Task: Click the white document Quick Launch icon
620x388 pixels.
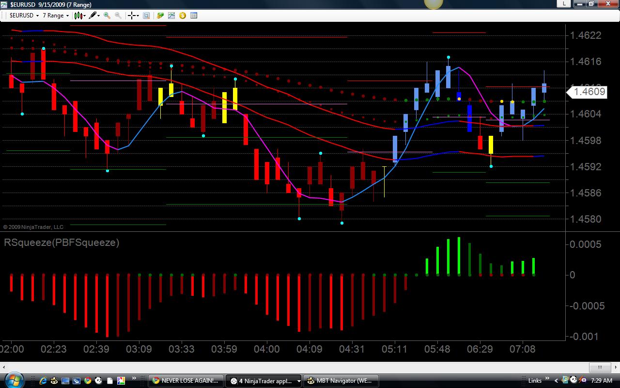Action: pyautogui.click(x=110, y=381)
